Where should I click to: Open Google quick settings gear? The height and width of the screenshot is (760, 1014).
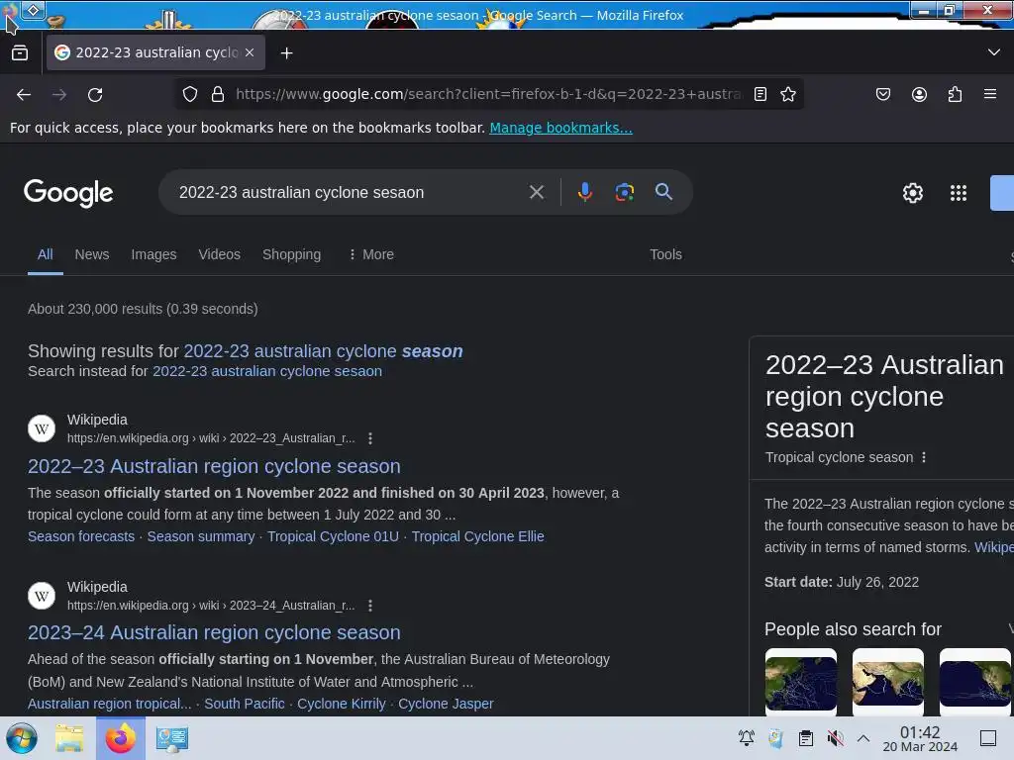tap(912, 193)
